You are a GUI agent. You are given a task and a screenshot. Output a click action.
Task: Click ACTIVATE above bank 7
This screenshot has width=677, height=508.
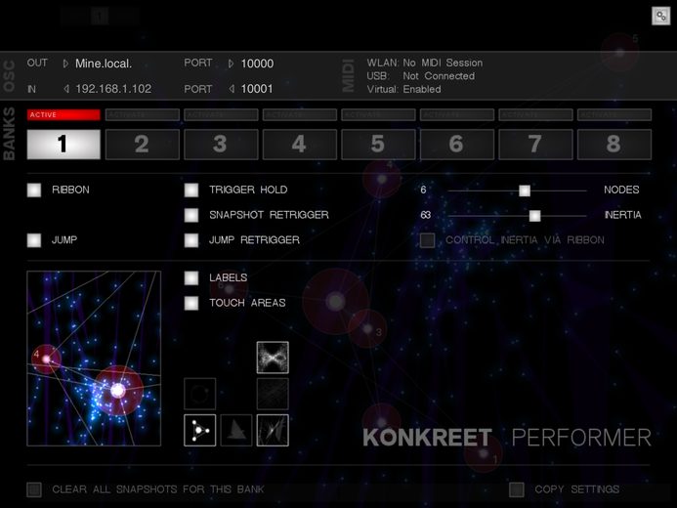(535, 115)
